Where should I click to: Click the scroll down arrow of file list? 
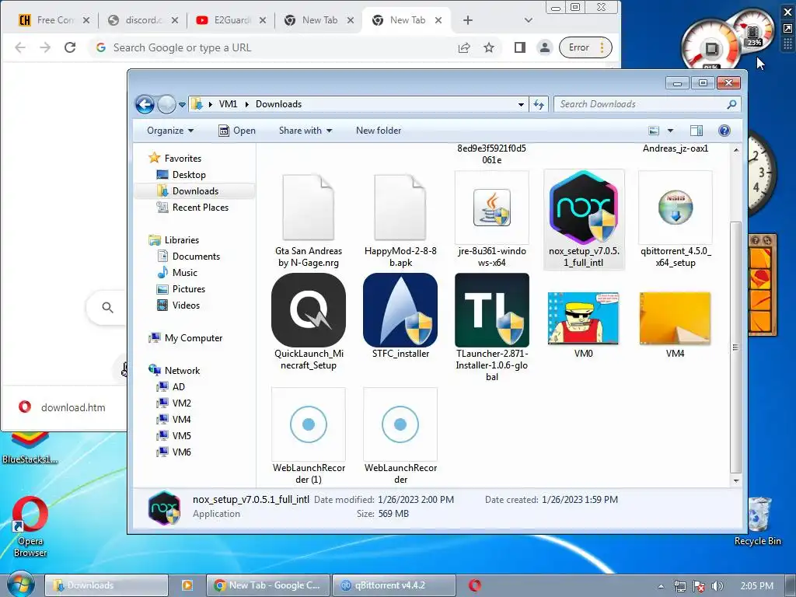click(x=735, y=480)
